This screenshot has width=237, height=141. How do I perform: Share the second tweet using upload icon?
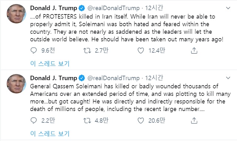coord(194,120)
